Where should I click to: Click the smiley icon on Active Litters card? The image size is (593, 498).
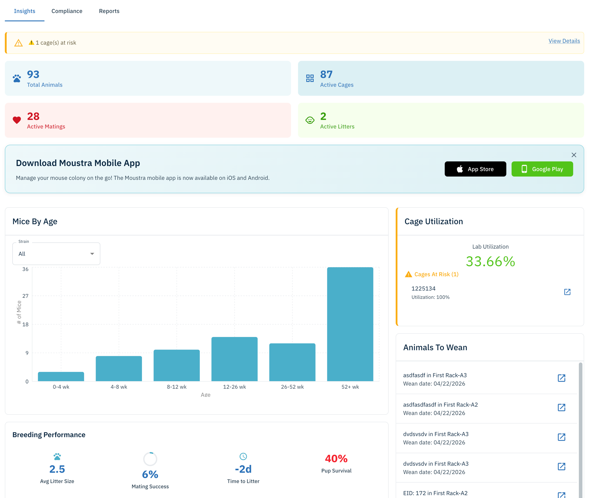pyautogui.click(x=310, y=120)
